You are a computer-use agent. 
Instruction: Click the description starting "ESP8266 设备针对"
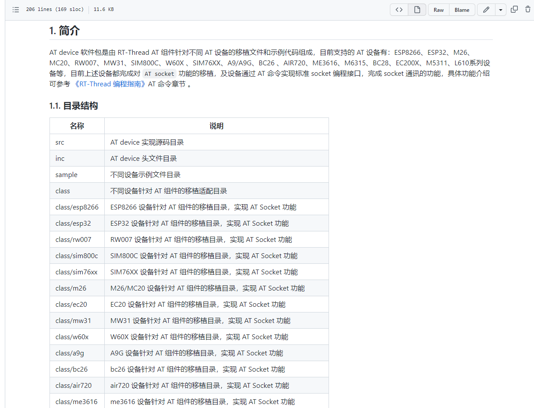[203, 207]
